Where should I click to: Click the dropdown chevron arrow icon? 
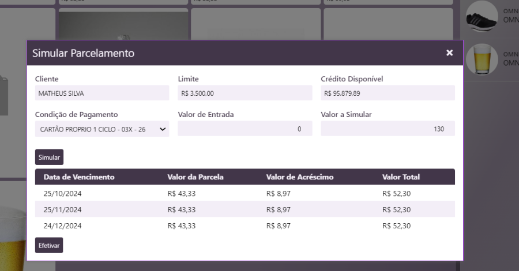pyautogui.click(x=163, y=129)
